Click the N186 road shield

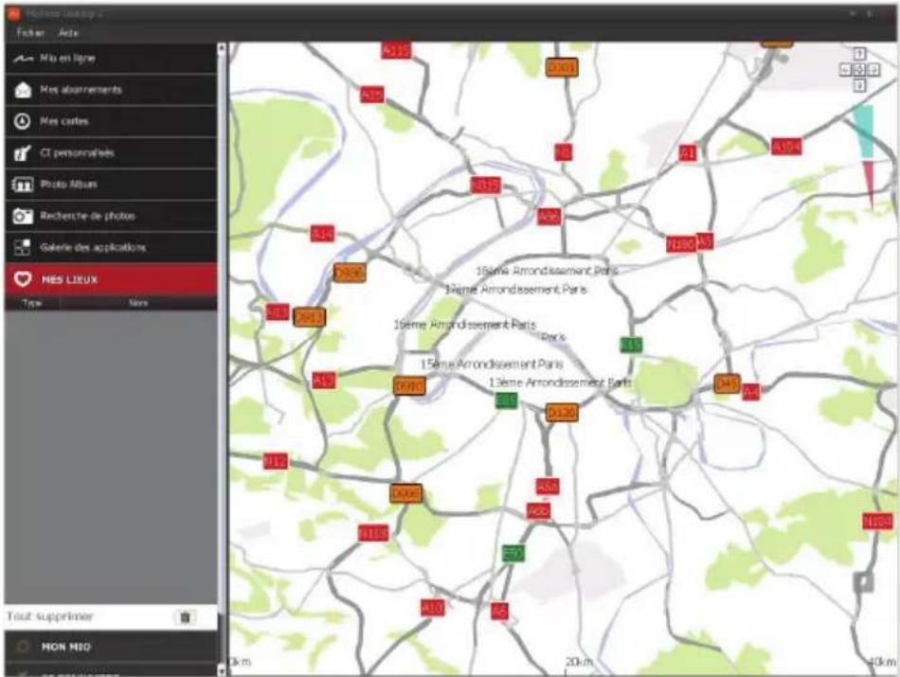coord(681,244)
